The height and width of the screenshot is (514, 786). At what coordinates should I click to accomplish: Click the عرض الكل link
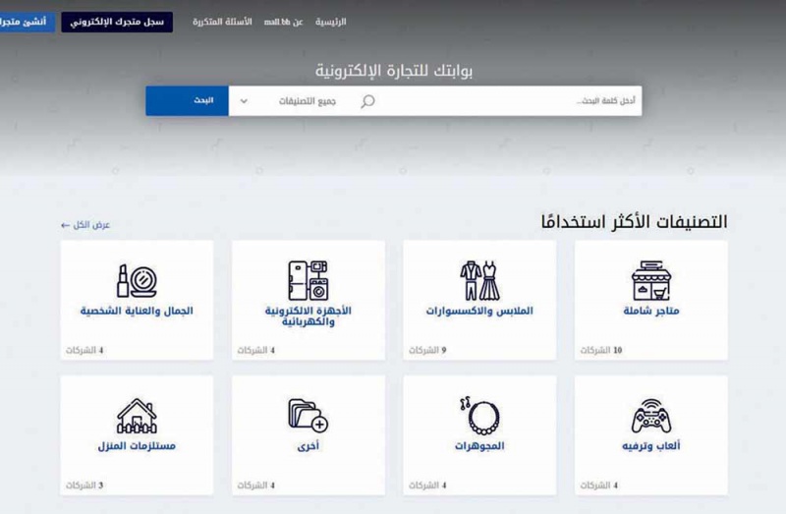[85, 225]
